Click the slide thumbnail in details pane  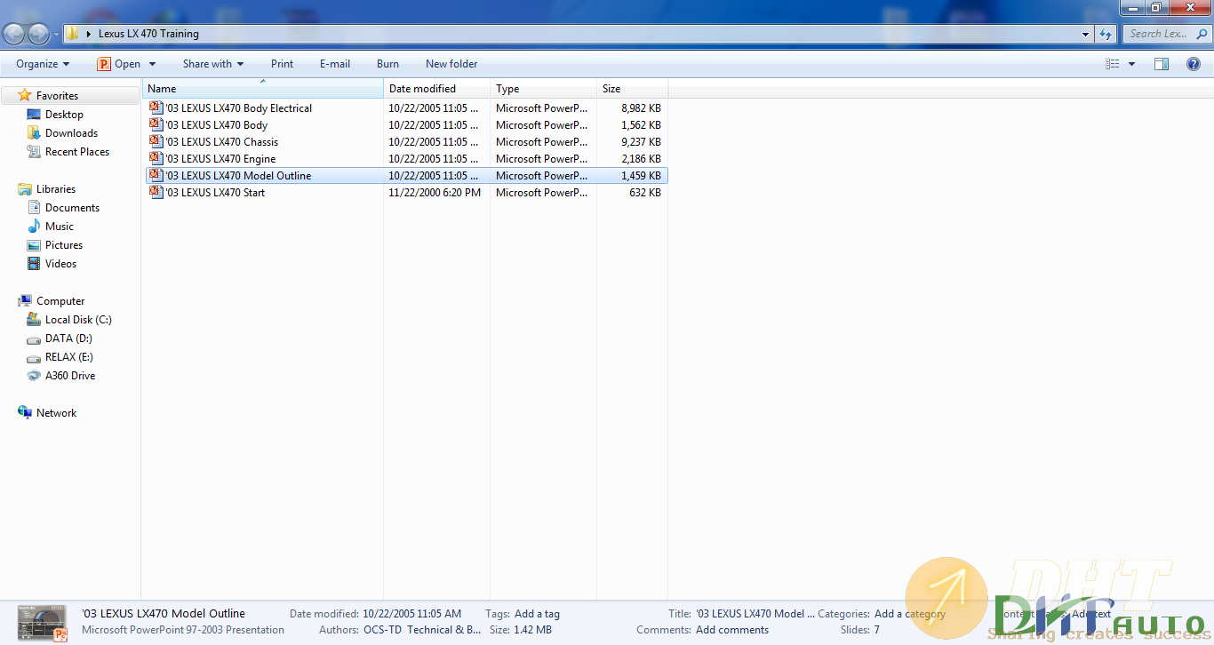[x=42, y=622]
